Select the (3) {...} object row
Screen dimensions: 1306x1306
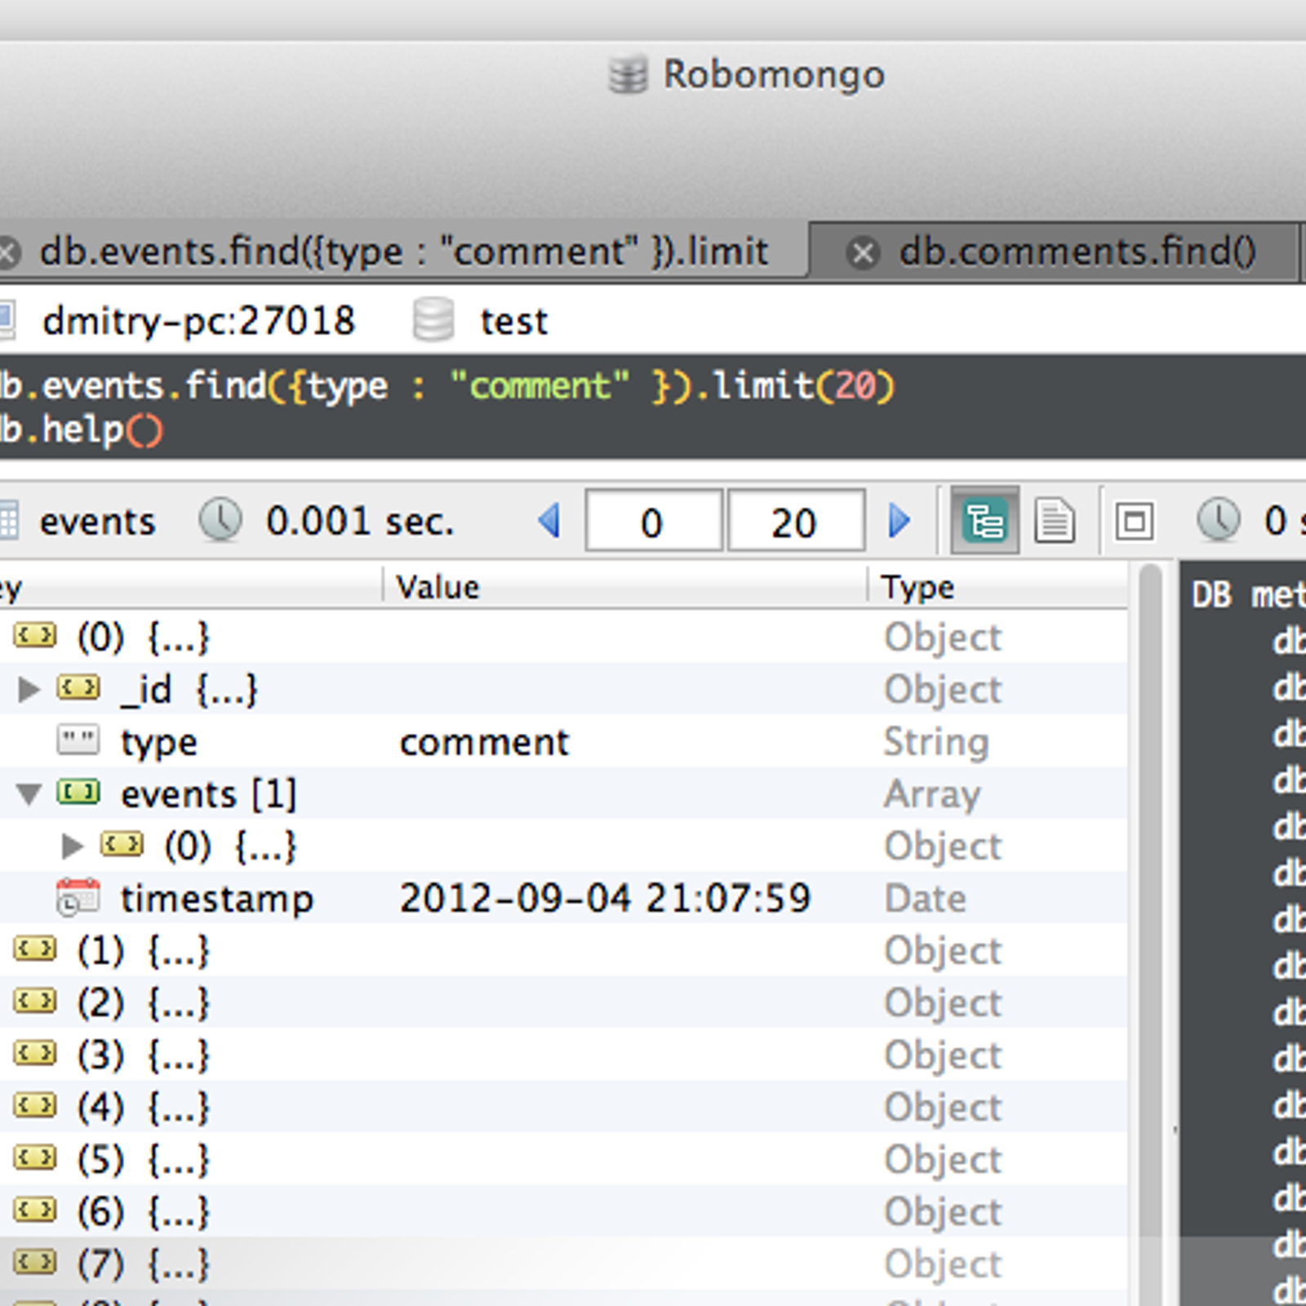tap(563, 1055)
